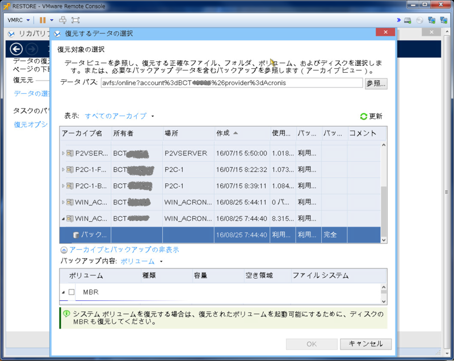Check the MBR checkbox
This screenshot has width=454, height=361.
(x=72, y=292)
